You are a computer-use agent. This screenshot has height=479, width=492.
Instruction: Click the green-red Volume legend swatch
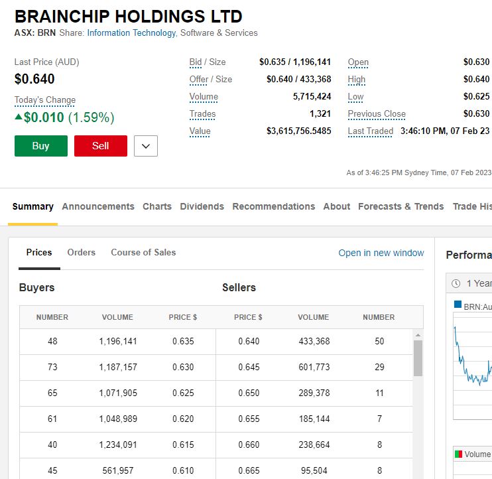pyautogui.click(x=458, y=454)
